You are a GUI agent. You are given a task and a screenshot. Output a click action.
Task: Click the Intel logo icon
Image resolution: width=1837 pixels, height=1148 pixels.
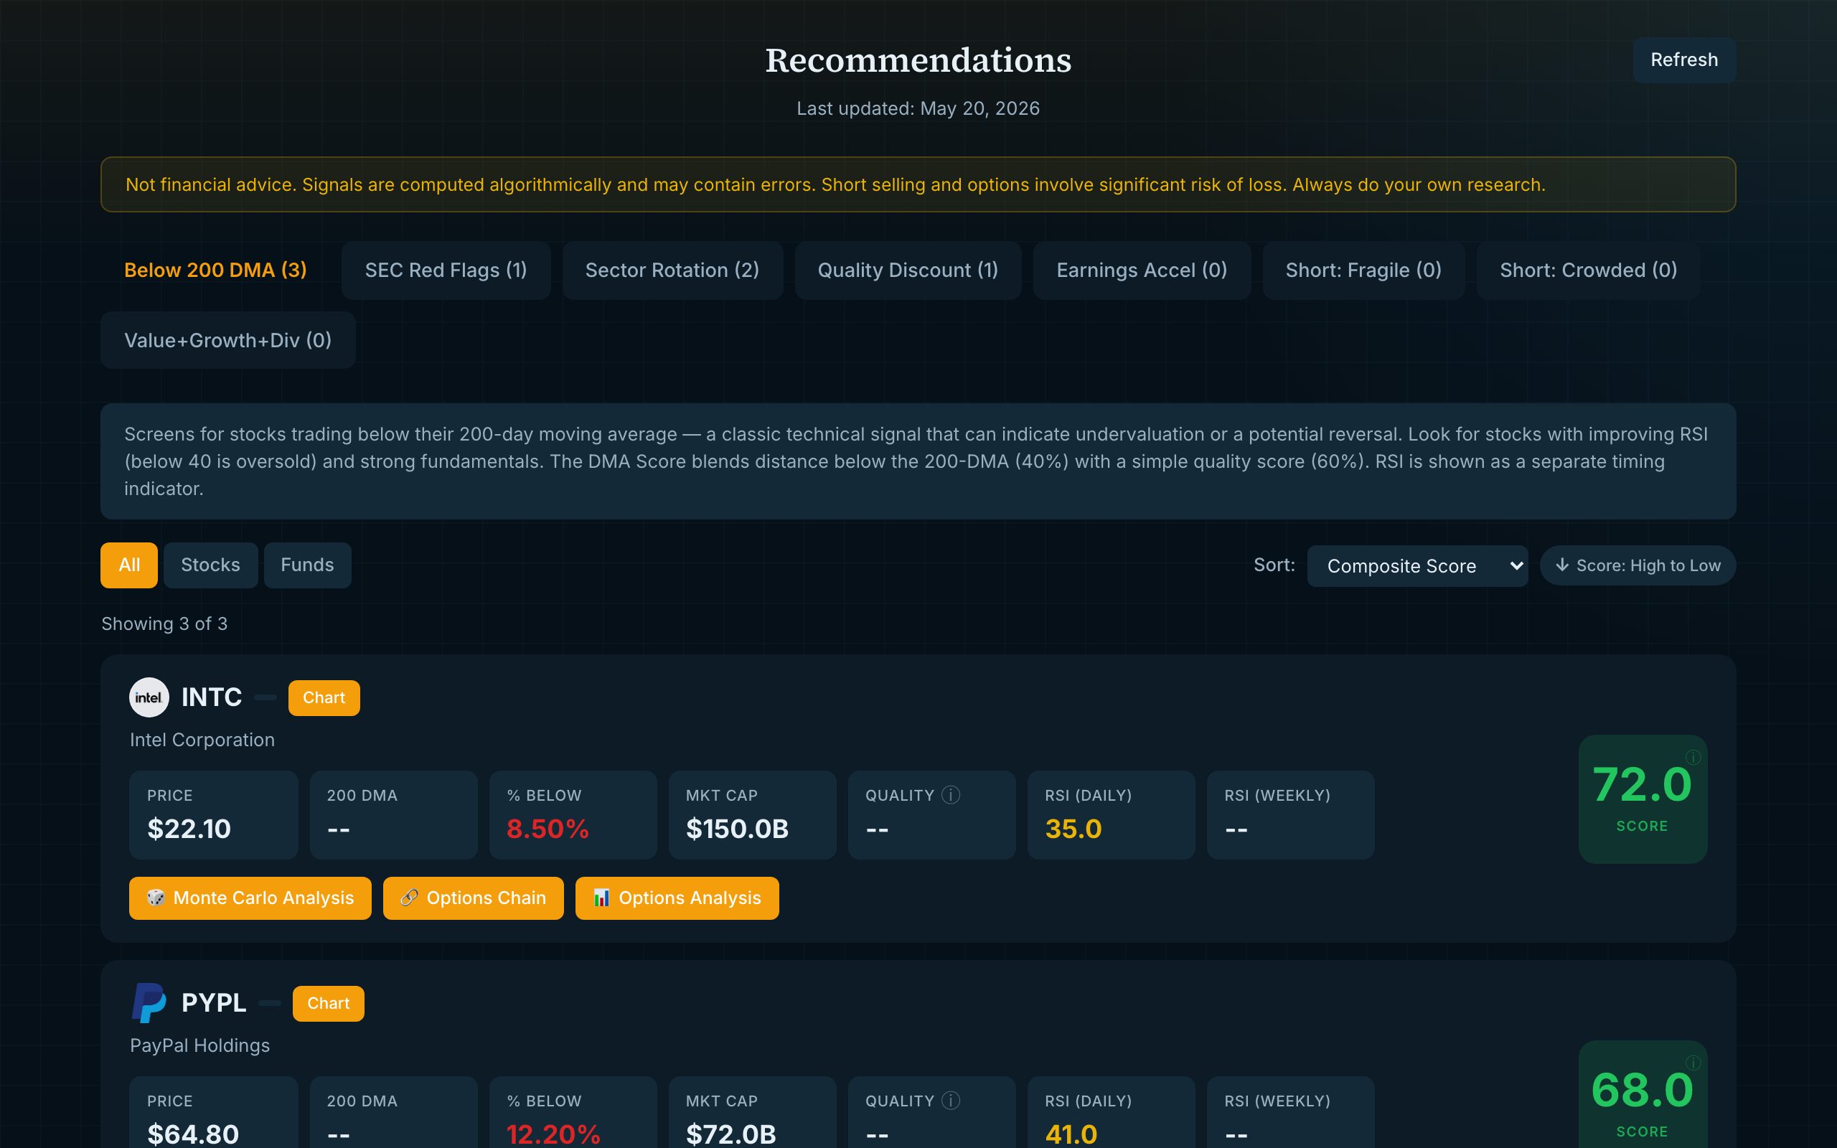[149, 697]
